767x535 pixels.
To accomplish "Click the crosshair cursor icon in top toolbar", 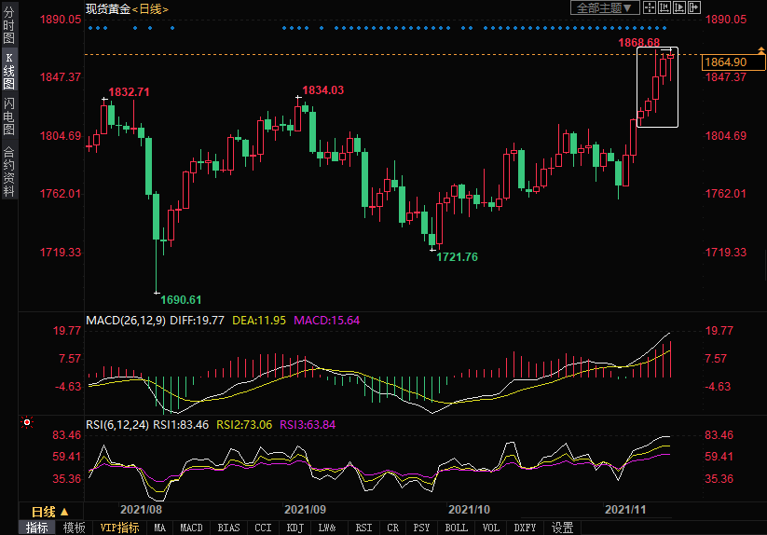I will pyautogui.click(x=650, y=8).
